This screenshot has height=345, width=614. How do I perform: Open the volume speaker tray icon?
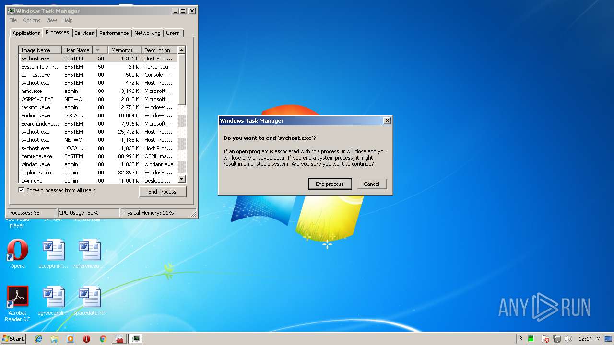[568, 339]
